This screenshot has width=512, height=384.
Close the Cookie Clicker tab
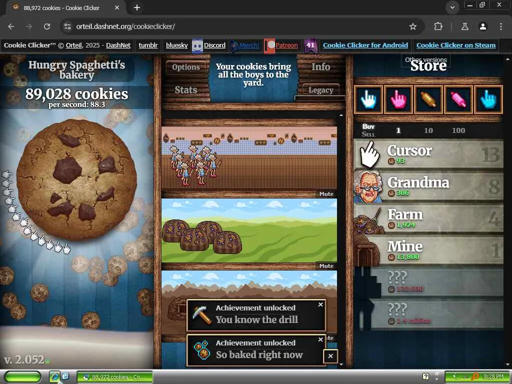[117, 7]
